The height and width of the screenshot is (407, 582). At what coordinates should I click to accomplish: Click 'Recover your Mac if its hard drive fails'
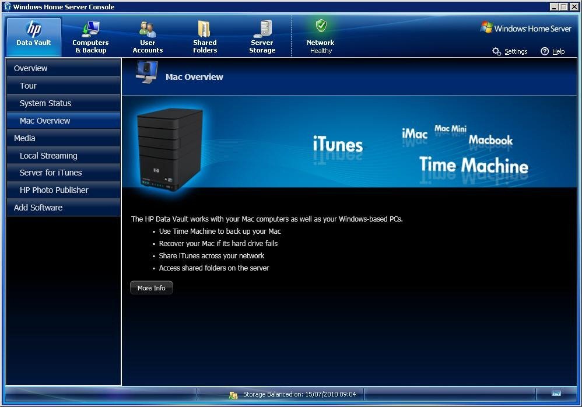218,243
